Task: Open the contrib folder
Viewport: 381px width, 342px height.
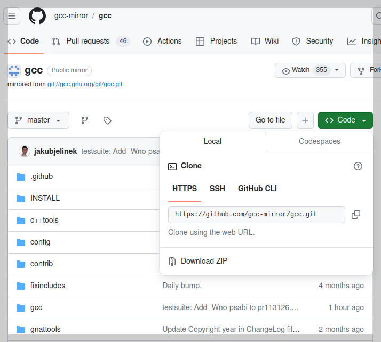Action: (x=42, y=264)
